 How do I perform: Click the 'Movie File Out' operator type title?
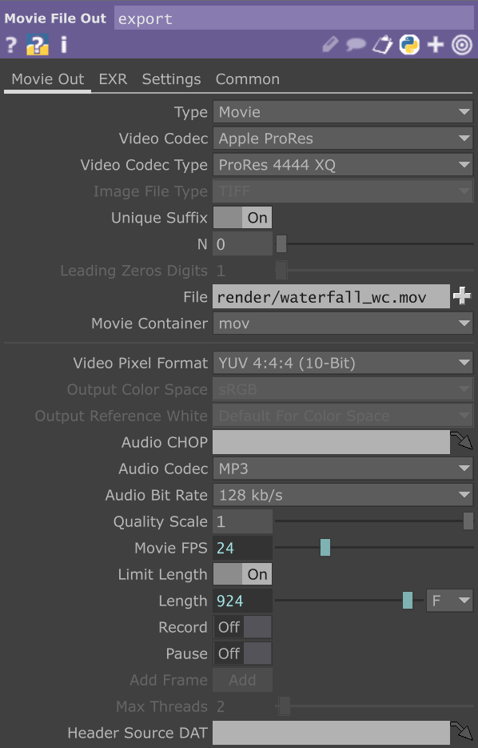pyautogui.click(x=55, y=18)
